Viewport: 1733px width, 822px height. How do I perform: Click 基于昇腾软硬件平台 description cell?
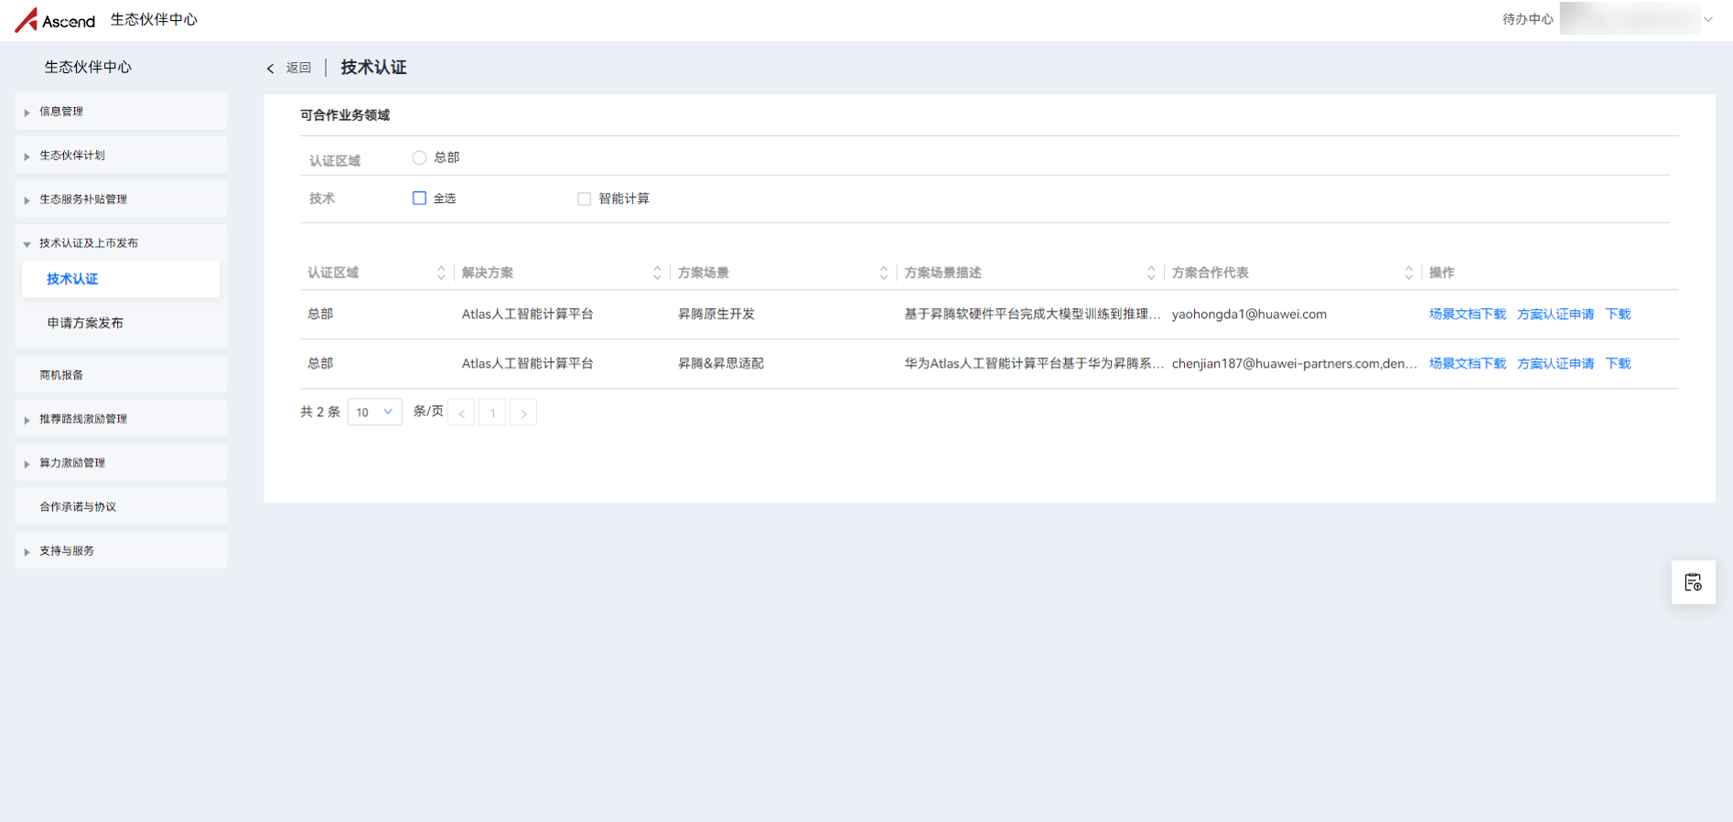pos(1032,314)
